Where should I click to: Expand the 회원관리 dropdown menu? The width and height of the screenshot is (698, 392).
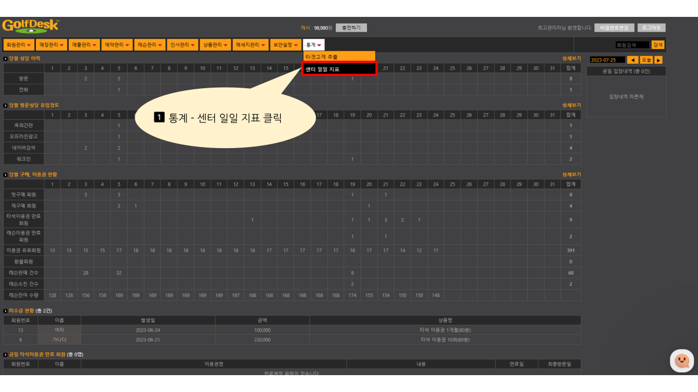click(18, 45)
